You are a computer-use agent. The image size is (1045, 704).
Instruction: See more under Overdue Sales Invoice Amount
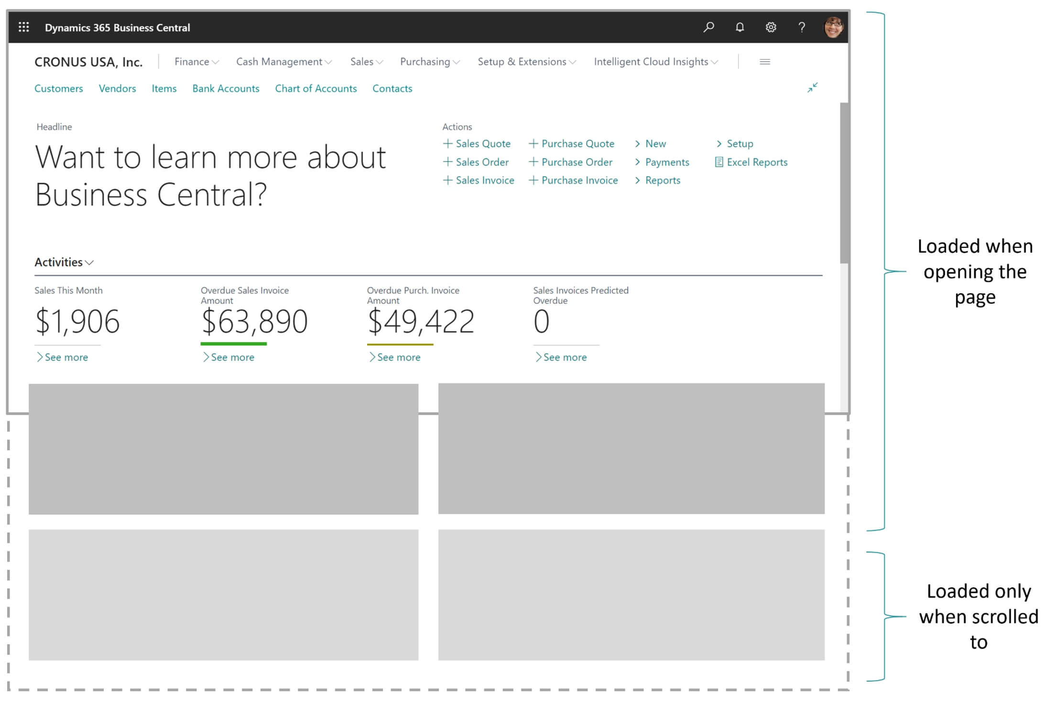[x=229, y=357]
